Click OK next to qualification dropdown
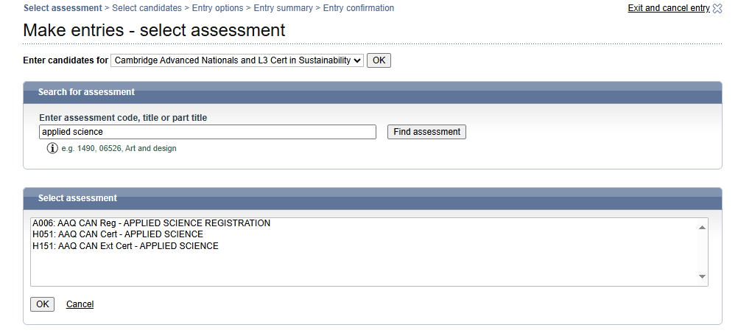The width and height of the screenshot is (738, 336). click(379, 60)
